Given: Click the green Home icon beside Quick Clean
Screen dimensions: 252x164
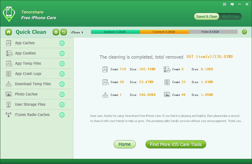Looking at the screenshot, I should point(9,32).
